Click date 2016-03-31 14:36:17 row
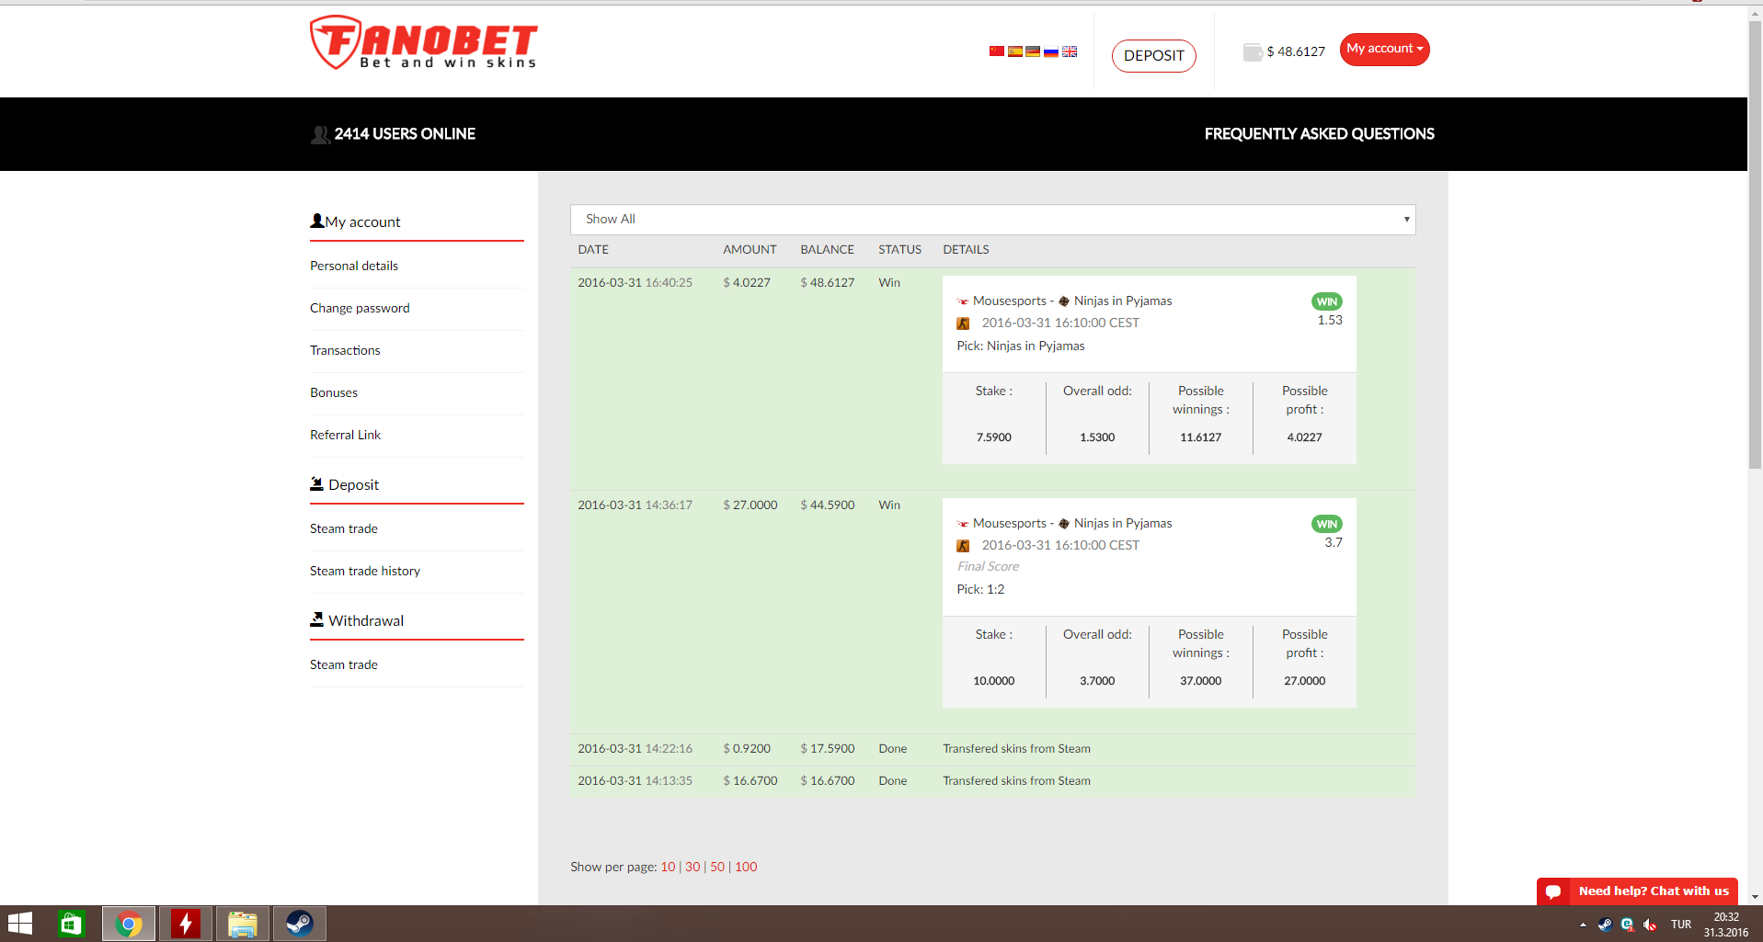This screenshot has width=1763, height=942. coord(635,505)
